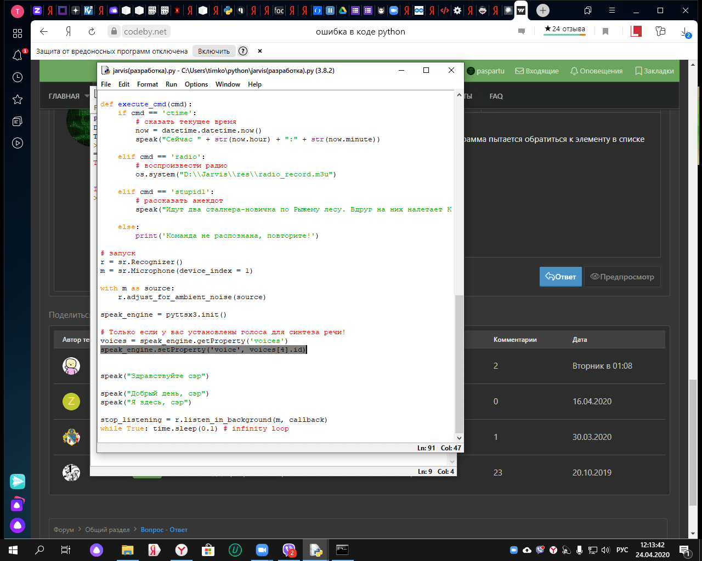Go back using browser back arrow
This screenshot has width=702, height=561.
[44, 32]
